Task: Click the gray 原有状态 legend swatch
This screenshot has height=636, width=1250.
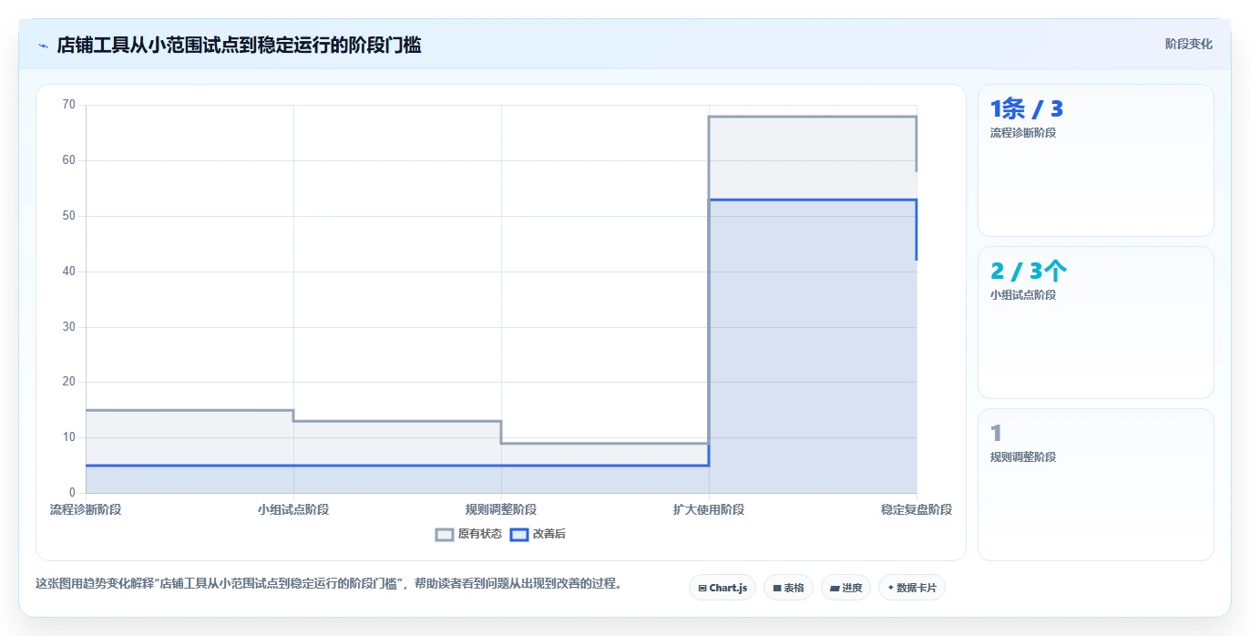Action: 445,534
